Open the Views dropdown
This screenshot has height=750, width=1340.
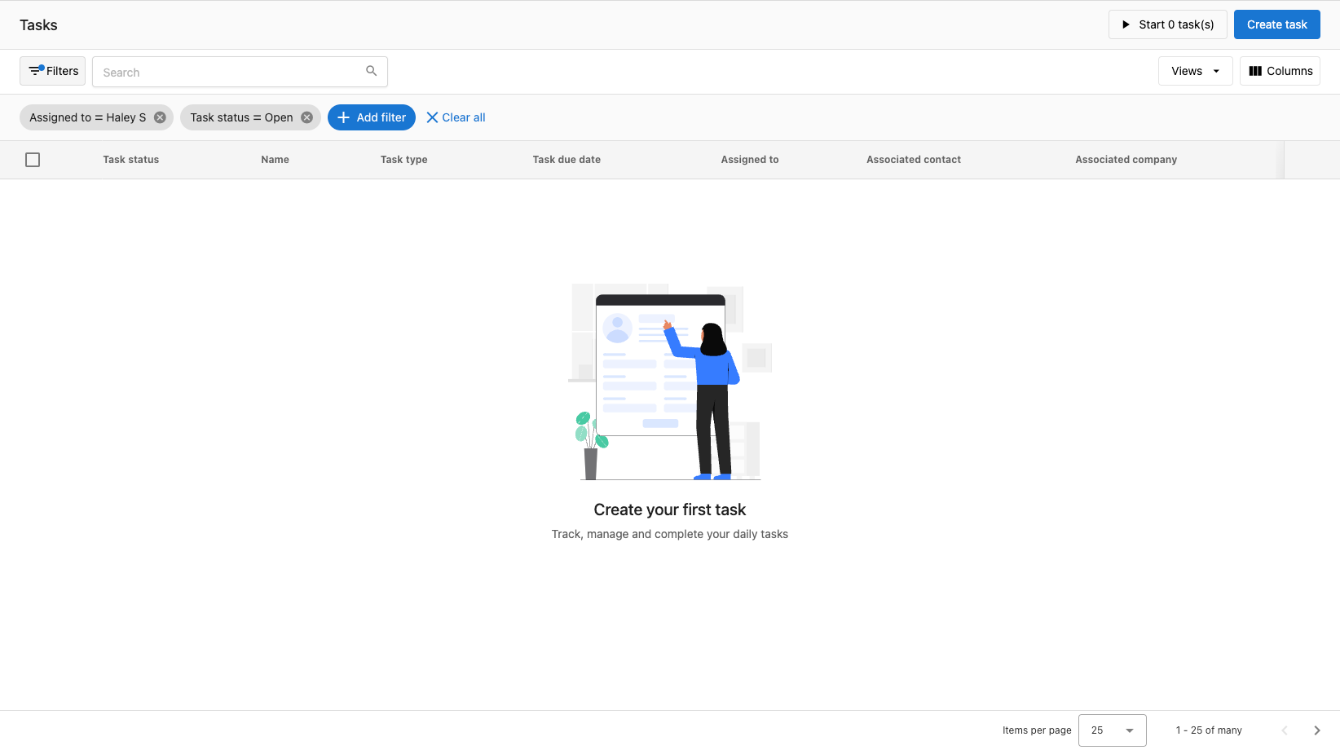(1194, 71)
